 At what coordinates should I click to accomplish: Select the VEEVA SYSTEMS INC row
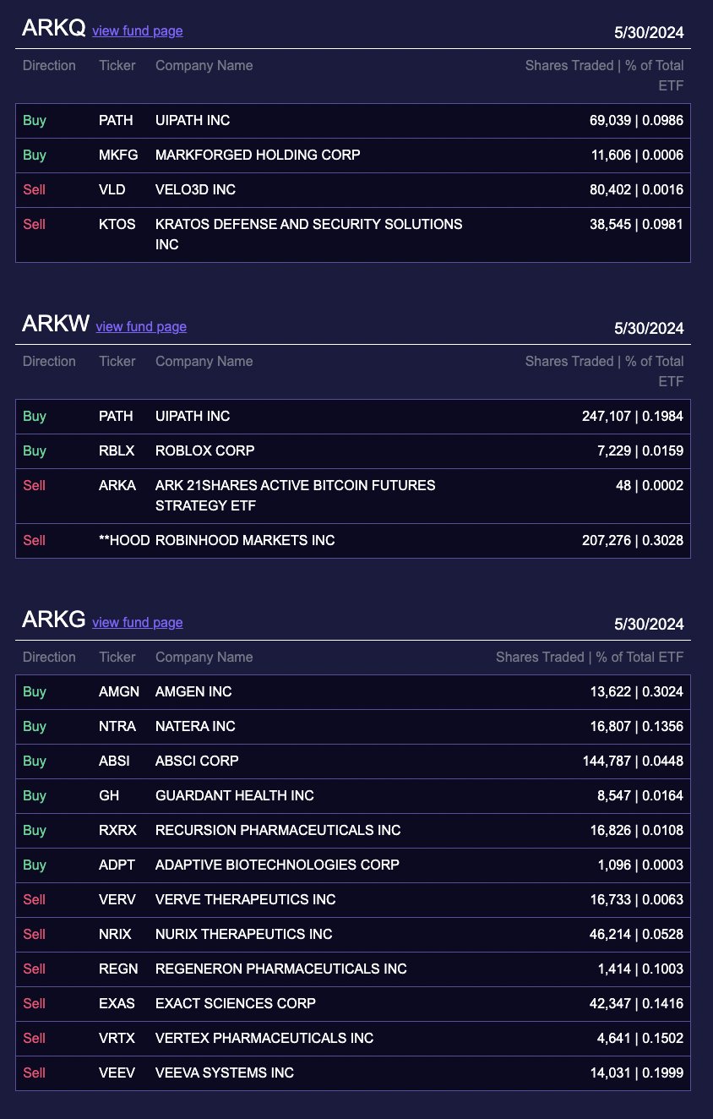(x=353, y=1073)
